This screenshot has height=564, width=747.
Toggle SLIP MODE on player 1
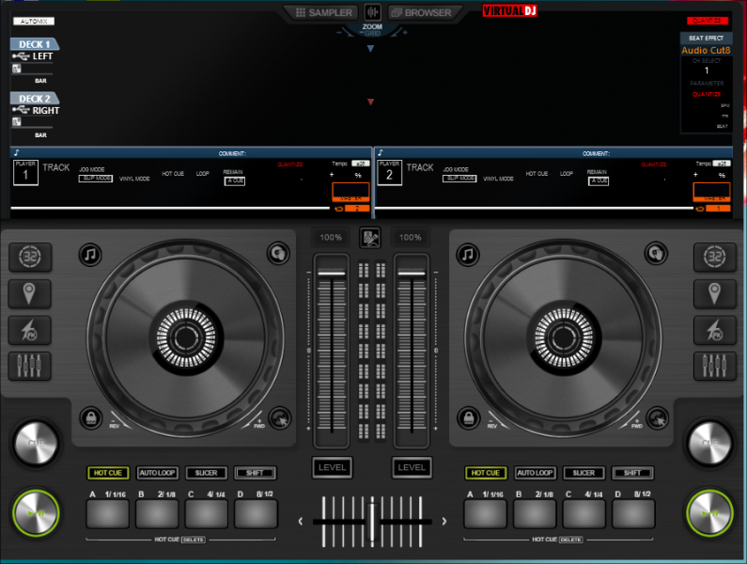point(96,179)
